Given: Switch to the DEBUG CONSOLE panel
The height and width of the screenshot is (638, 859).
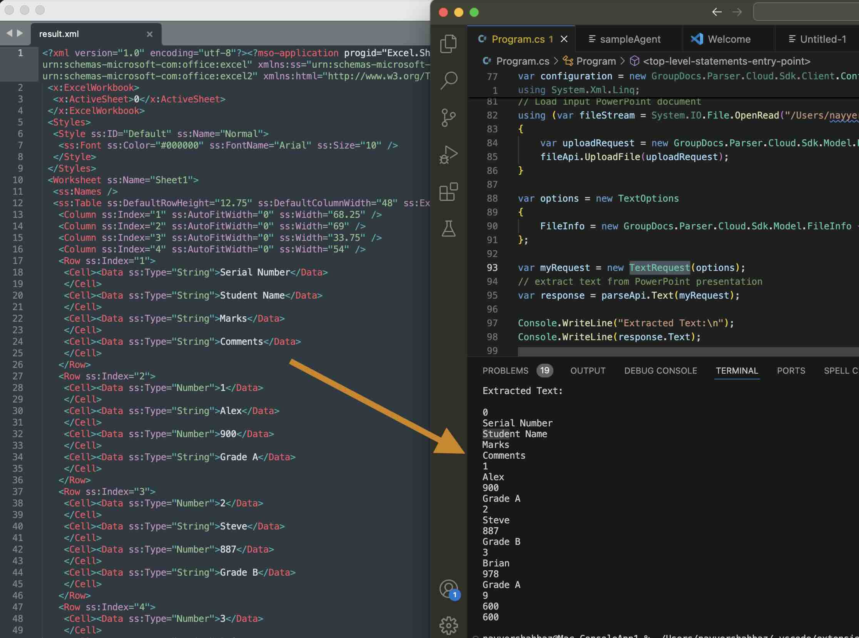Looking at the screenshot, I should [x=660, y=370].
